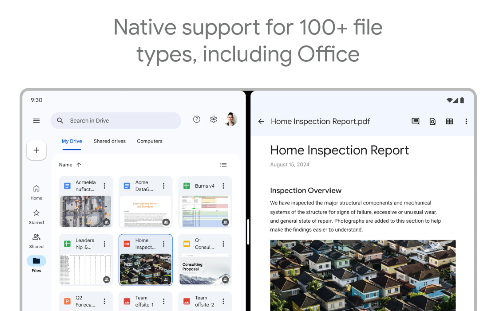
Task: Click the search magnifier icon
Action: tap(60, 121)
